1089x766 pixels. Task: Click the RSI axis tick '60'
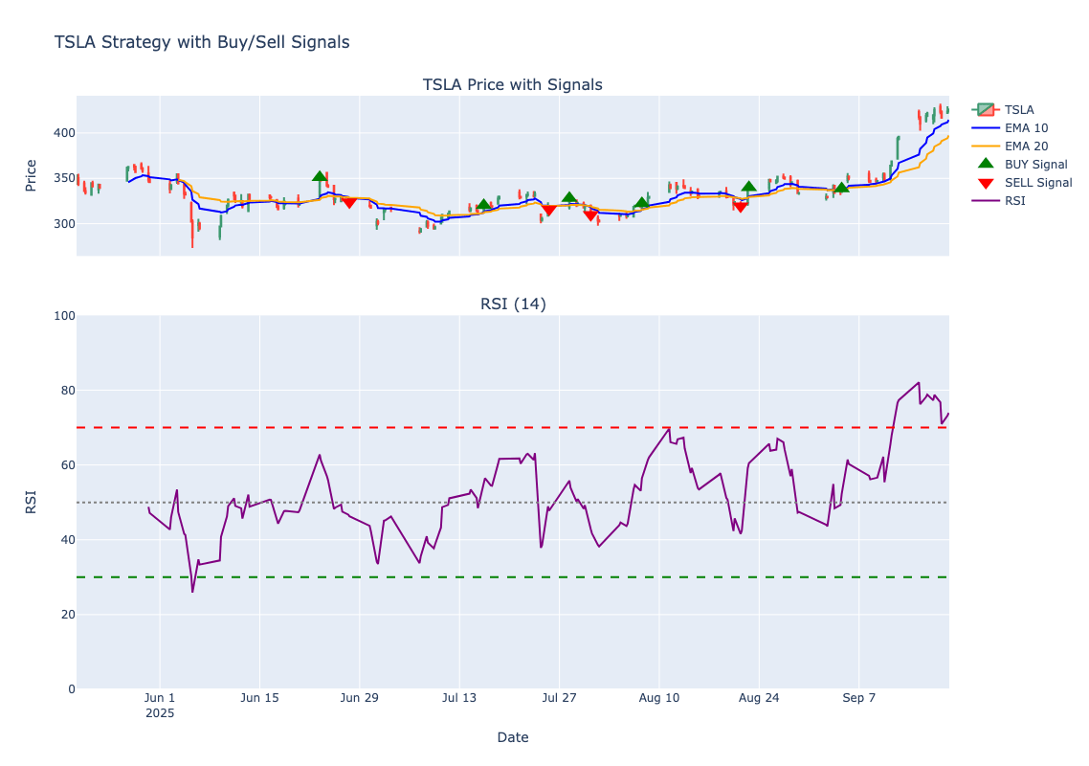point(68,465)
